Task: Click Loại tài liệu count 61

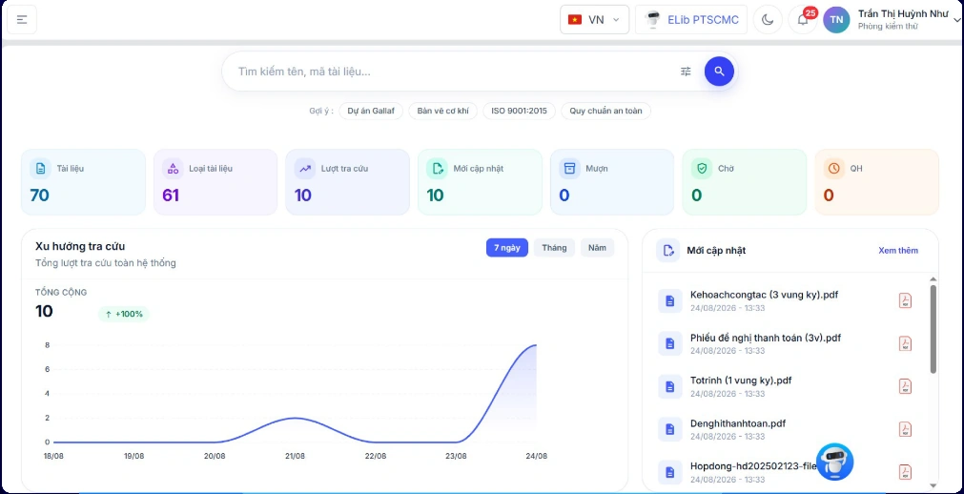Action: click(171, 196)
